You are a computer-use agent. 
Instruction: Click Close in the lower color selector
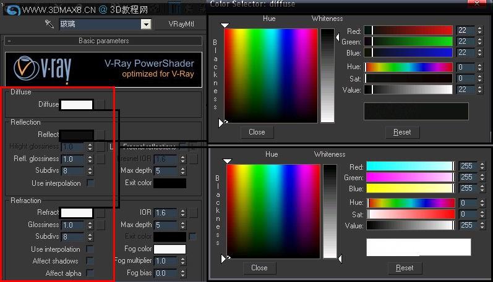click(259, 268)
